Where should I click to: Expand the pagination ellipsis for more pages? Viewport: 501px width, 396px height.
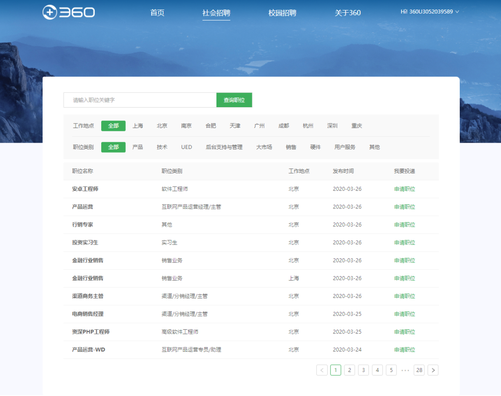point(405,370)
